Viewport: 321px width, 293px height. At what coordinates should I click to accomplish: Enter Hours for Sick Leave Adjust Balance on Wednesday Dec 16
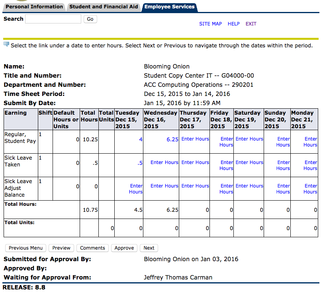coord(164,186)
